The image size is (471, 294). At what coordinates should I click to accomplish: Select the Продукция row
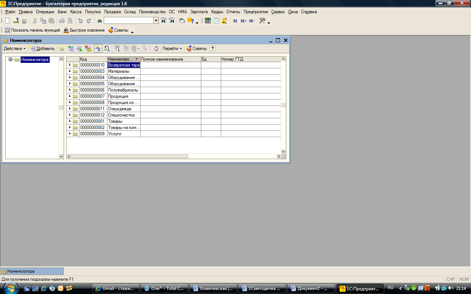coord(173,96)
